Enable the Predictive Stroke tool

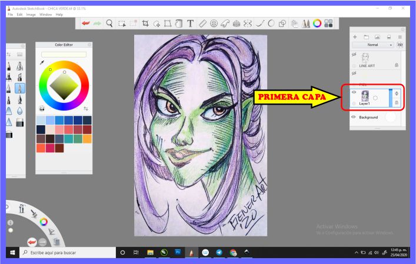[x=271, y=24]
